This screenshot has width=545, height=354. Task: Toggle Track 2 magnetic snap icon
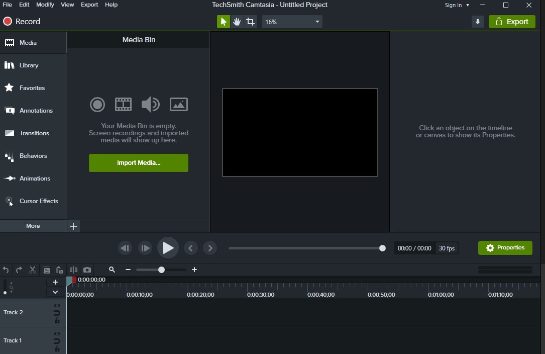click(57, 313)
